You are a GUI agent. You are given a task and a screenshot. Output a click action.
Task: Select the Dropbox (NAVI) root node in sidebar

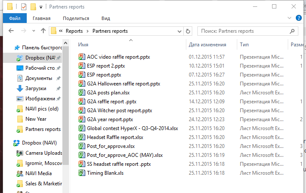pyautogui.click(x=39, y=143)
